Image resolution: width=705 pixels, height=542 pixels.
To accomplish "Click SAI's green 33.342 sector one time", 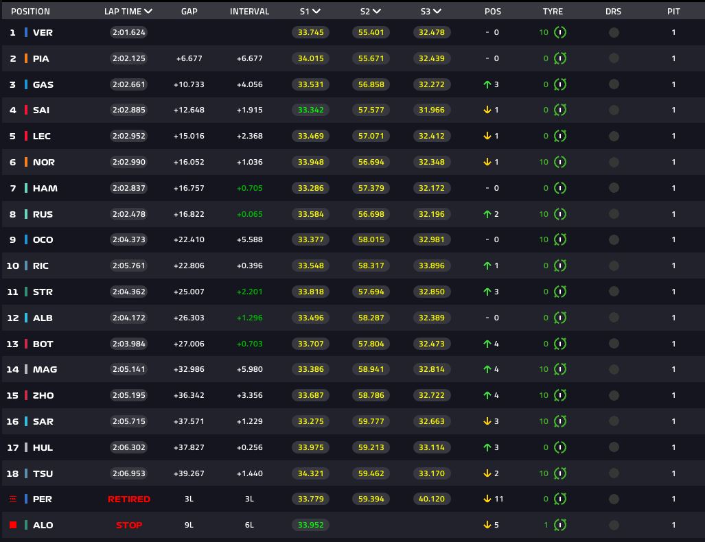I will point(310,110).
